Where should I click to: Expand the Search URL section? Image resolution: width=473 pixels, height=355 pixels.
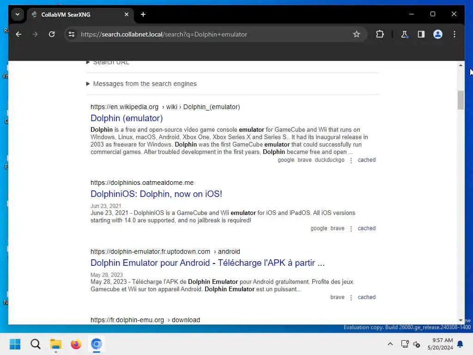tap(108, 62)
